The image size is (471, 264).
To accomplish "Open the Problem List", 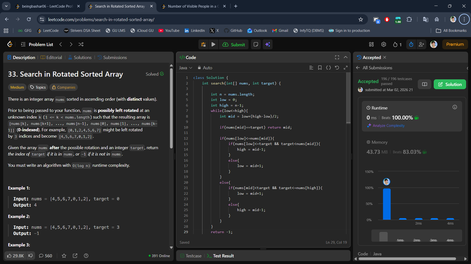I will pos(37,44).
